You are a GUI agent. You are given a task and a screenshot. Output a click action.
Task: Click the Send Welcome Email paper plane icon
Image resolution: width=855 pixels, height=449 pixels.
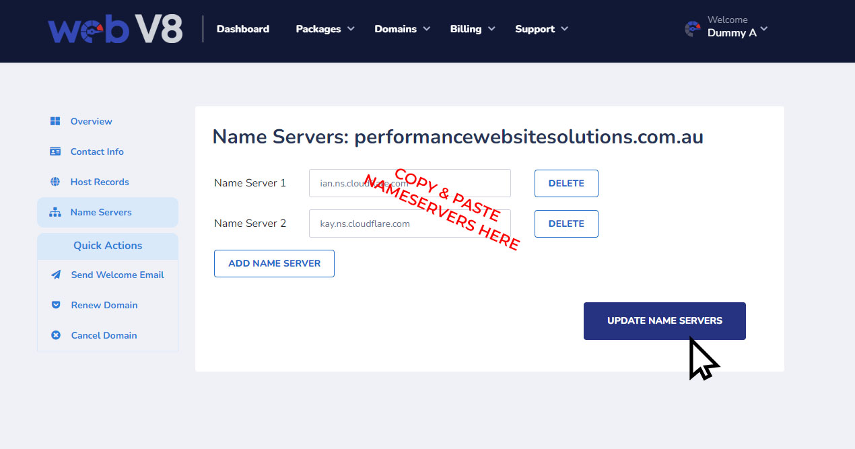click(x=56, y=275)
